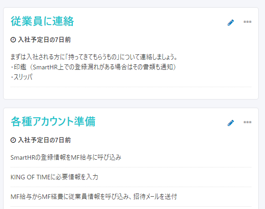The height and width of the screenshot is (209, 265).
Task: Click clock icon in 従業員に連絡 card
Action: (x=13, y=40)
